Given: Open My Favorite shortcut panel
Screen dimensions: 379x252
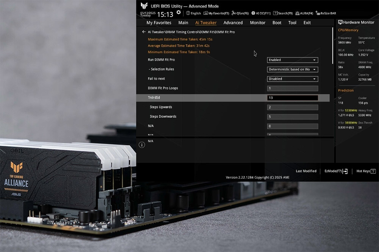Looking at the screenshot, I should click(x=215, y=13).
